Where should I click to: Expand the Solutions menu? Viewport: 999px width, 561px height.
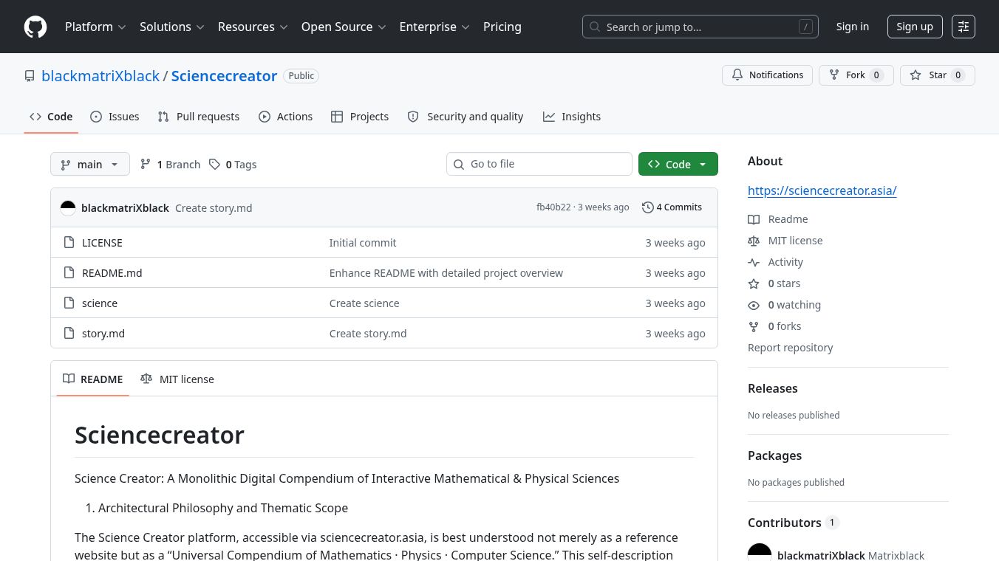[x=171, y=27]
